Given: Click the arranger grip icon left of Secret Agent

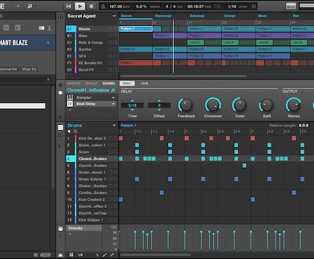Looking at the screenshot, I should (61, 16).
